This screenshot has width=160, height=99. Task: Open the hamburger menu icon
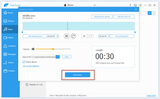(x=141, y=5)
